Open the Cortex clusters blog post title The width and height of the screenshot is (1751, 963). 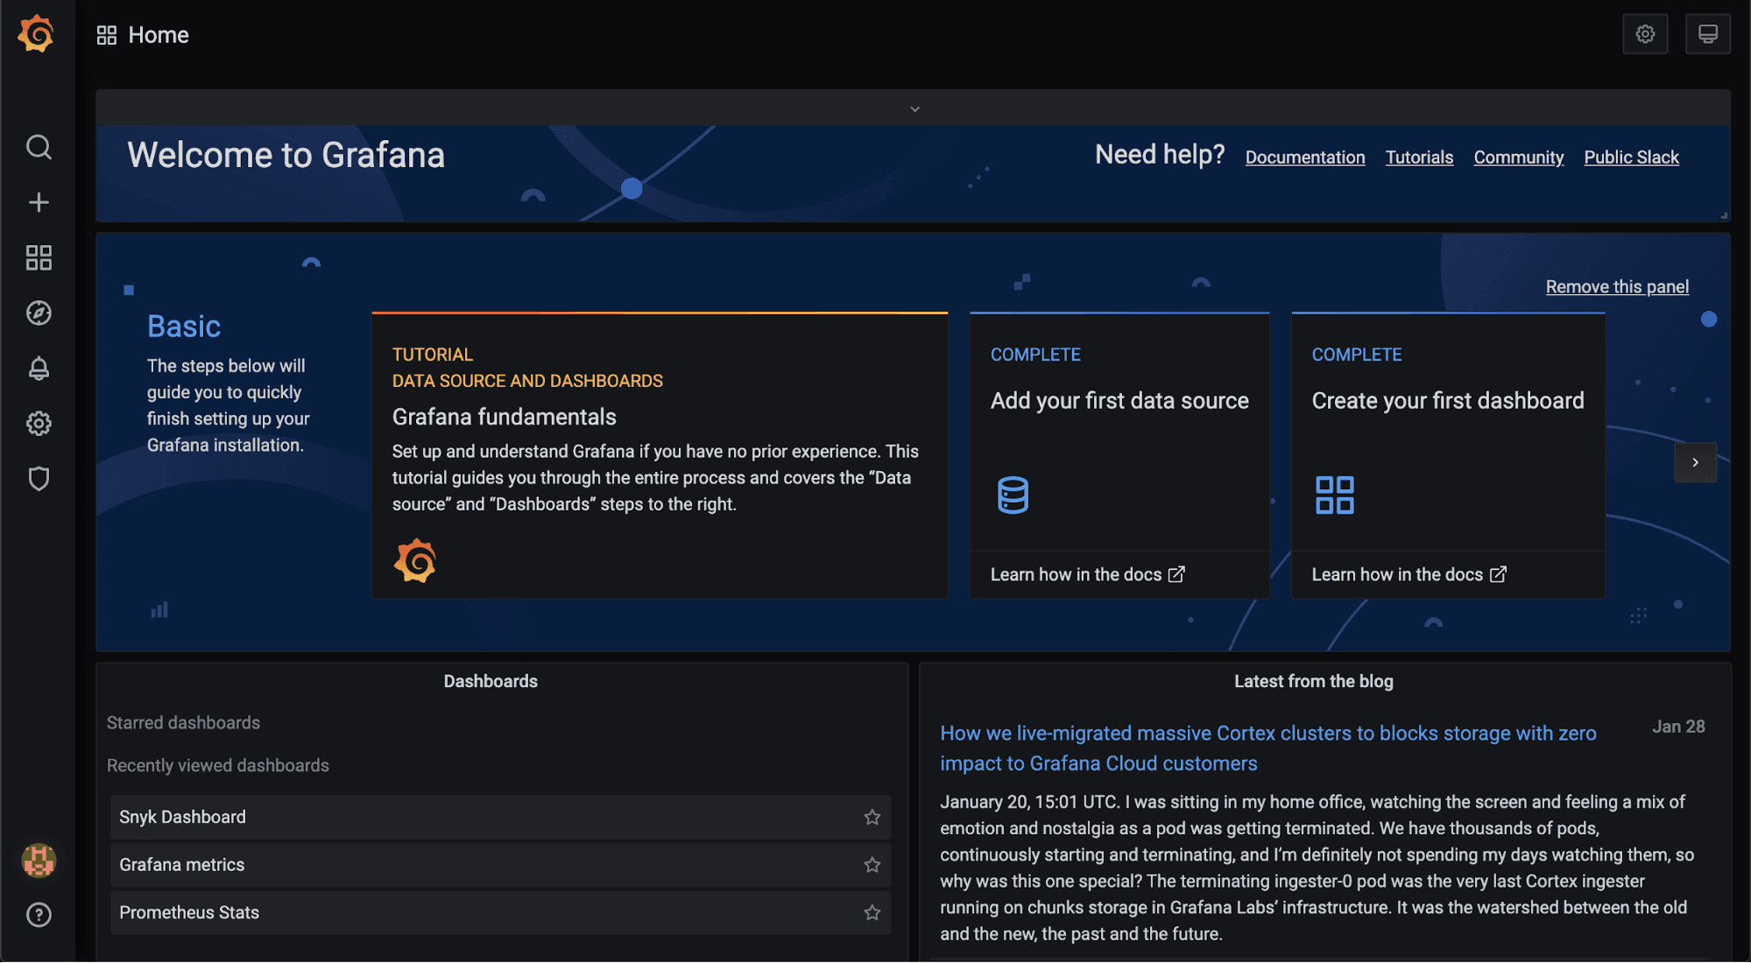[1268, 748]
